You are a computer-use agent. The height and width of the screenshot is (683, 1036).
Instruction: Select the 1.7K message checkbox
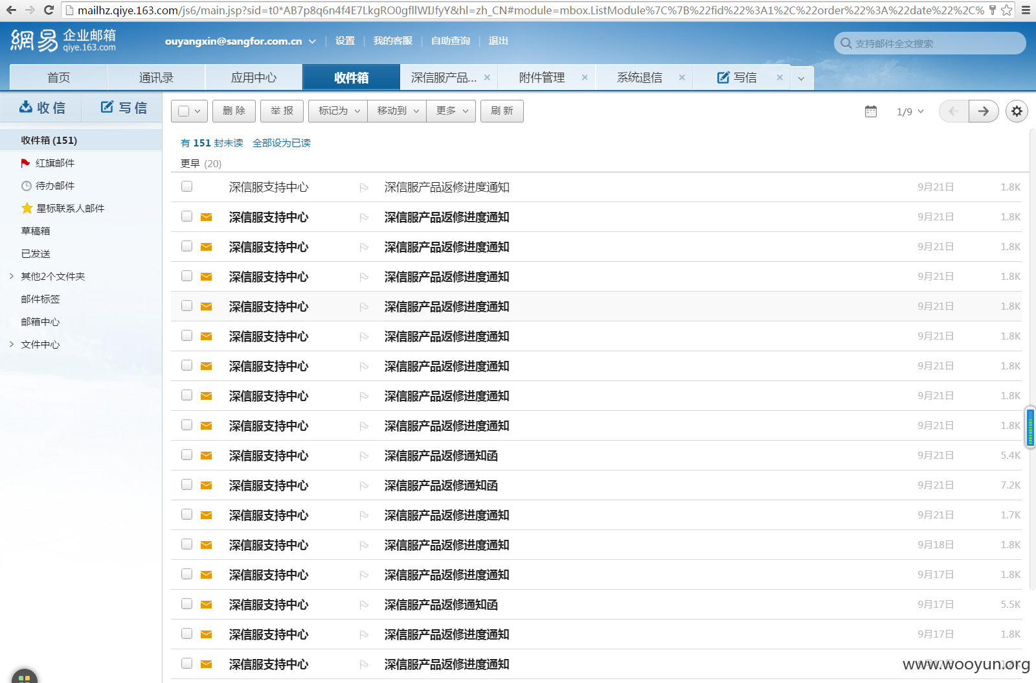tap(187, 515)
